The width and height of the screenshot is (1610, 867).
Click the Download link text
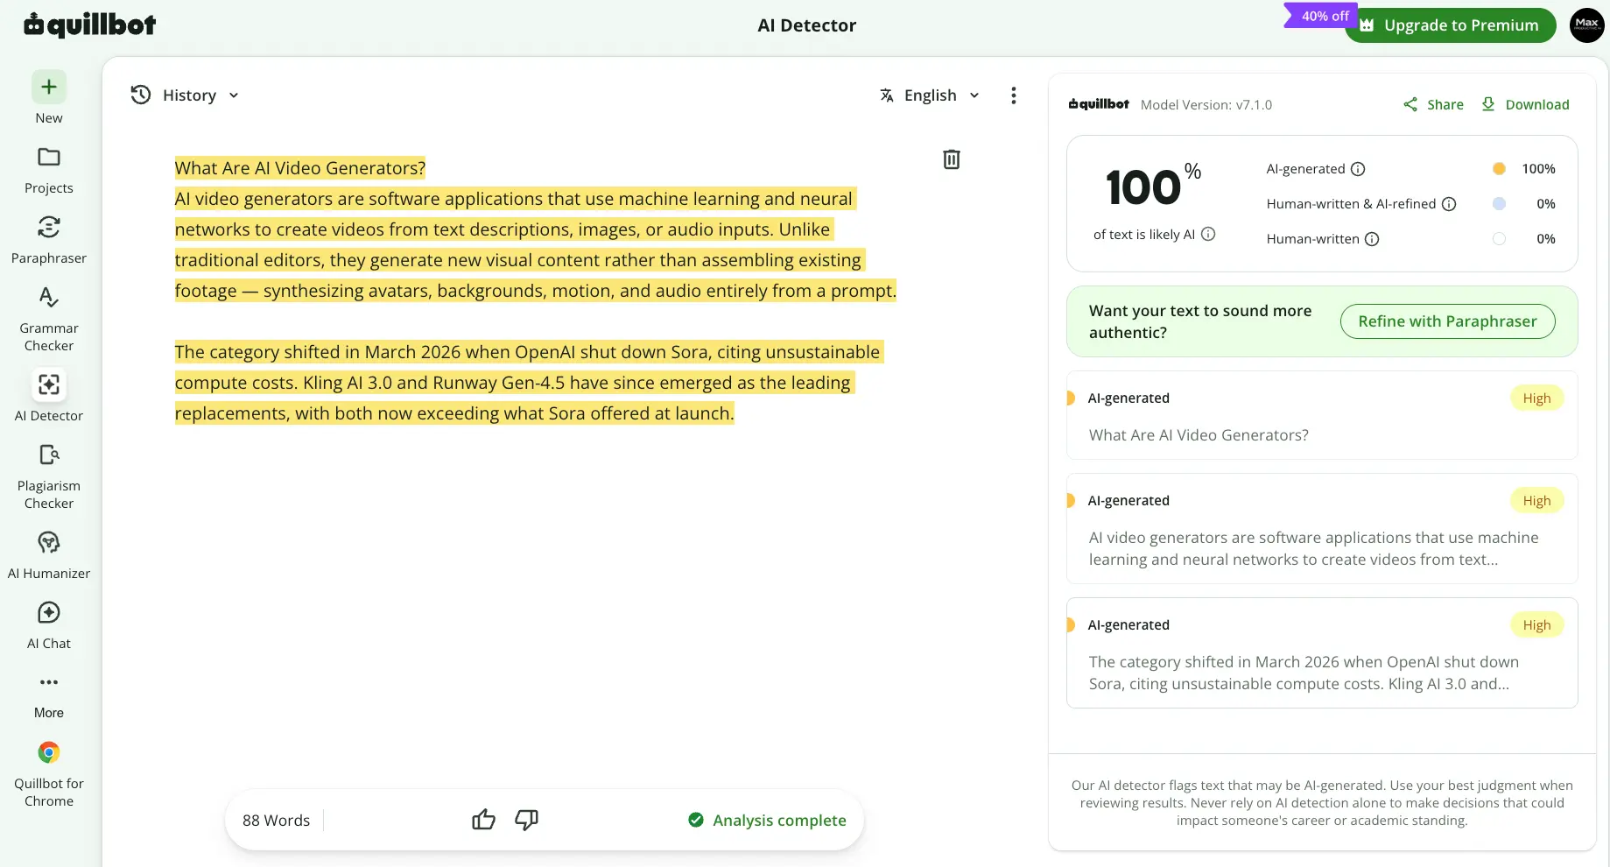coord(1537,104)
